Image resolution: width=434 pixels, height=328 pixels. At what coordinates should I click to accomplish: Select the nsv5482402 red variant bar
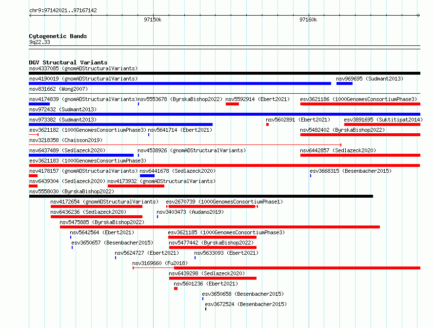pyautogui.click(x=360, y=135)
